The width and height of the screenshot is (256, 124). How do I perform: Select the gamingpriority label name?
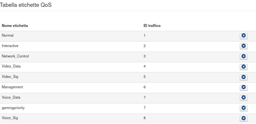pos(13,108)
